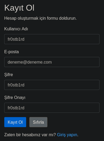This screenshot has width=104, height=141.
Task: Clear all fields using the gray Sıfırla button
Action: coord(38,122)
